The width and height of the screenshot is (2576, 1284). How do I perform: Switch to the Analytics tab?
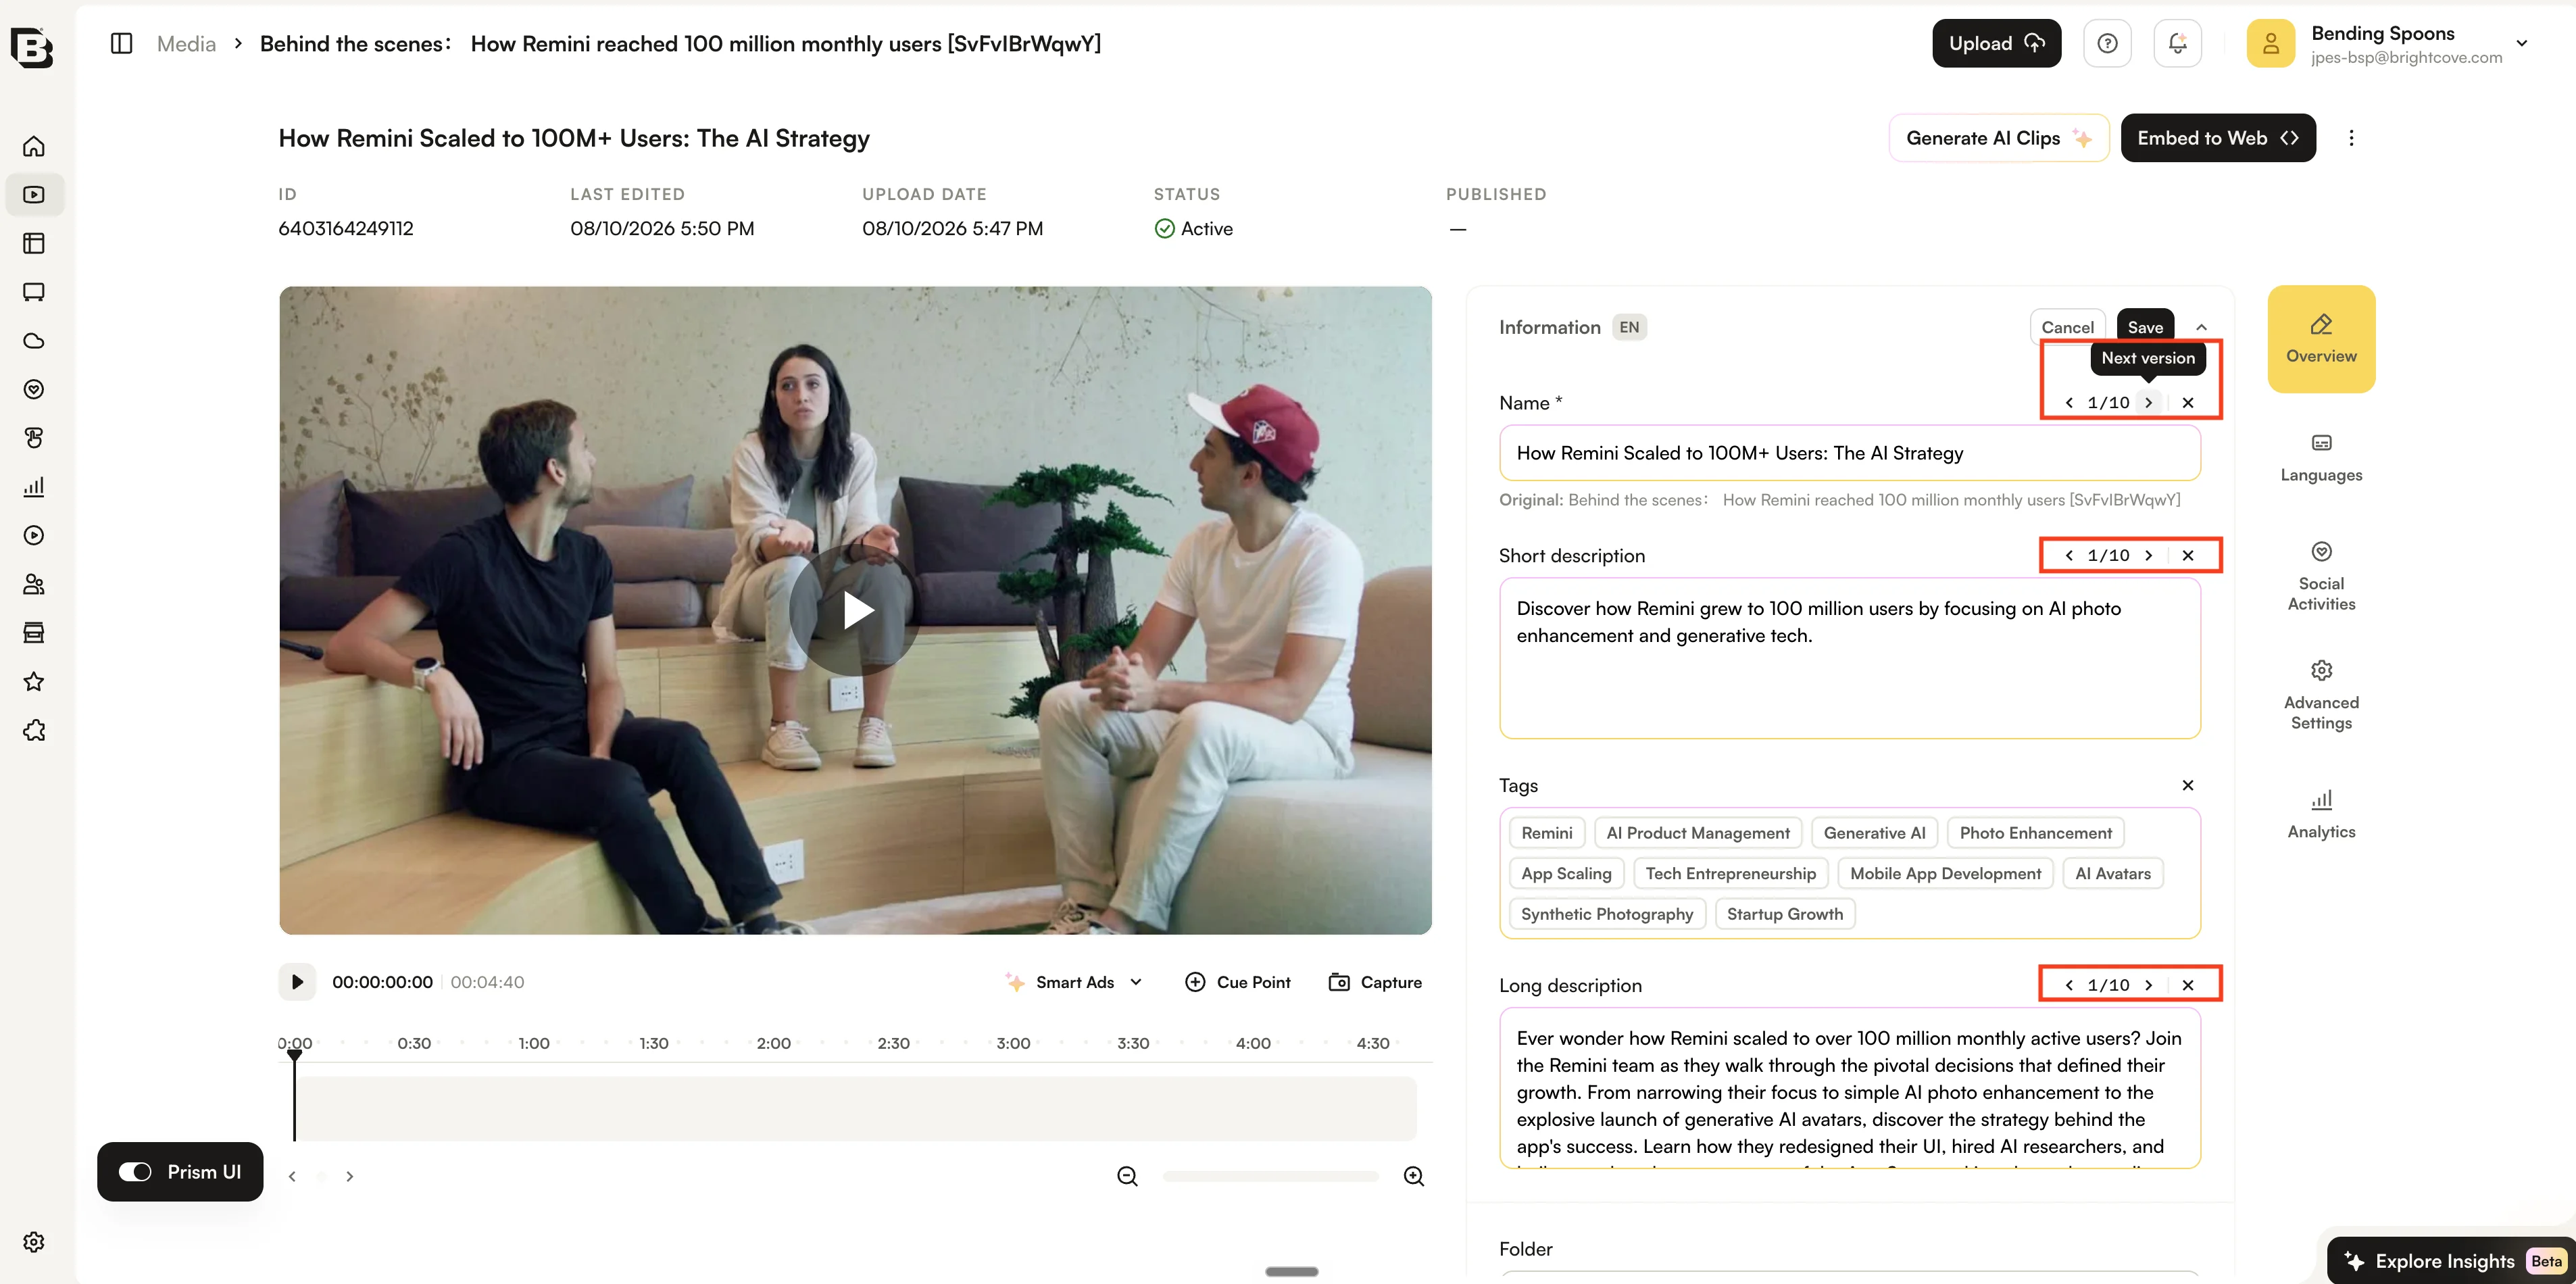tap(2321, 815)
